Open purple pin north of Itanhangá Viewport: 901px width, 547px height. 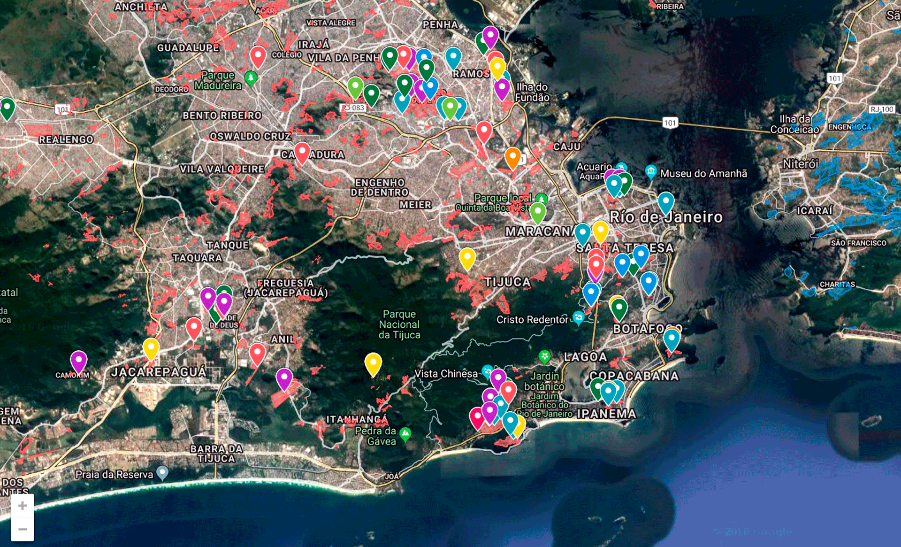[284, 378]
